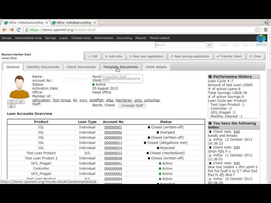Open the Loans menu

coord(64,38)
